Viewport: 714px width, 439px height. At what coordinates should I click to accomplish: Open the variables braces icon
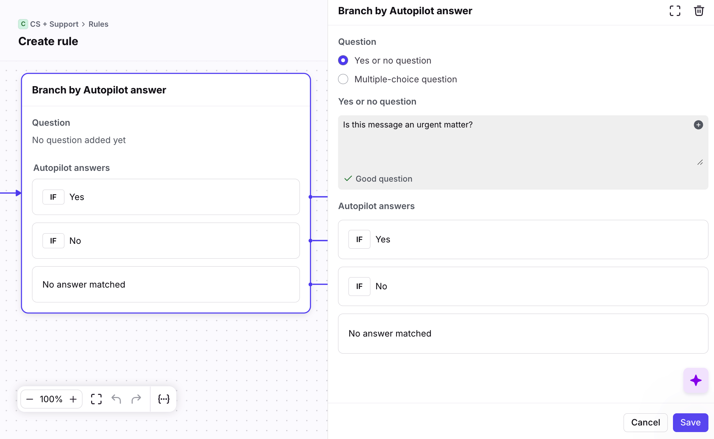163,399
